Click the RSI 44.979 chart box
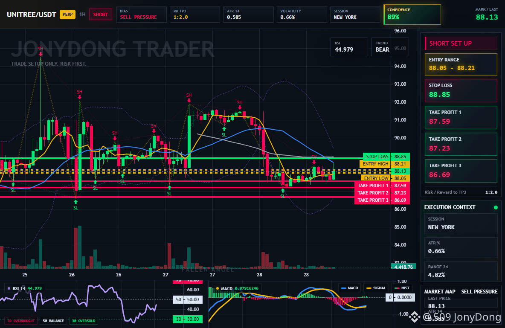Viewport: 505px width, 328px height. (x=349, y=47)
